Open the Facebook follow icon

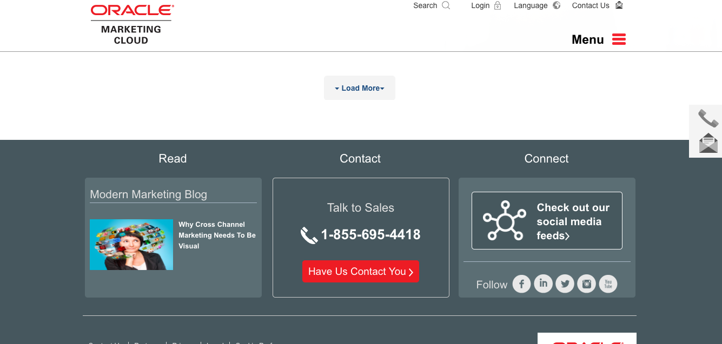[521, 284]
